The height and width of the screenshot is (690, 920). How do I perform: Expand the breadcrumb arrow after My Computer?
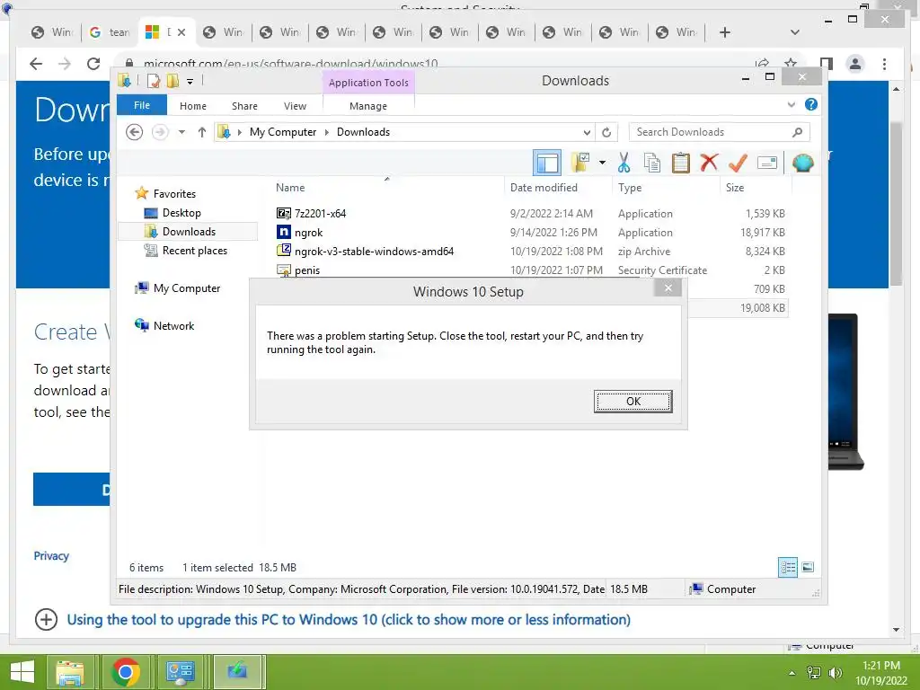[327, 132]
